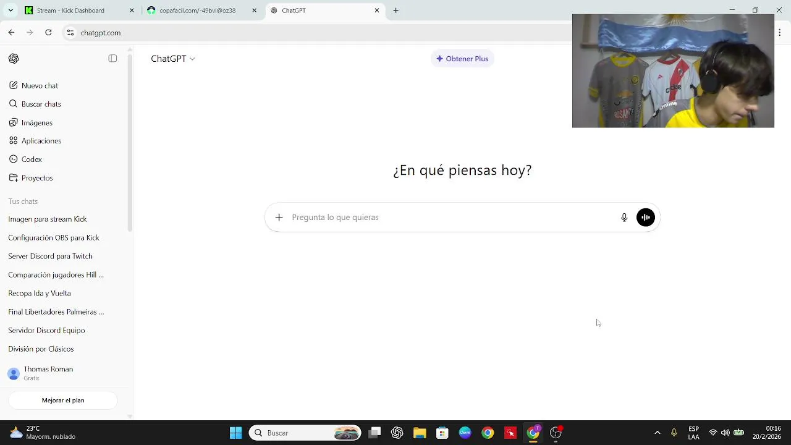Open the ChatGPT model dropdown

173,59
